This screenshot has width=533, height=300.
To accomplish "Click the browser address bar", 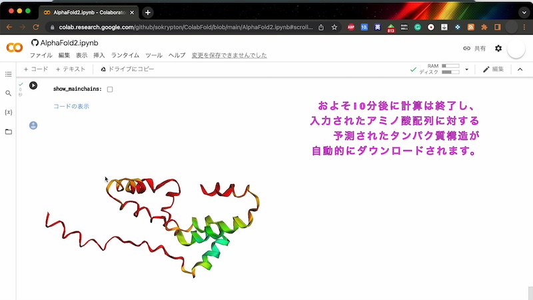I will (x=180, y=27).
